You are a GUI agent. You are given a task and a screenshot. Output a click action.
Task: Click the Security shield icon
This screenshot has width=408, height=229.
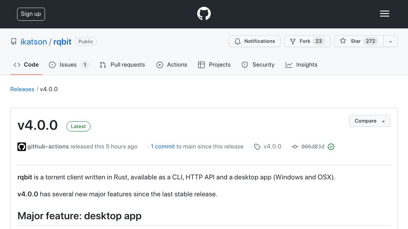point(245,65)
